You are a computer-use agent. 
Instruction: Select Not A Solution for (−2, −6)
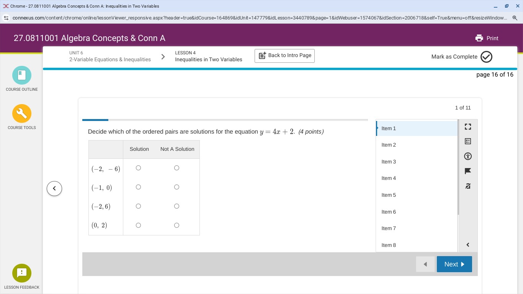click(x=177, y=168)
